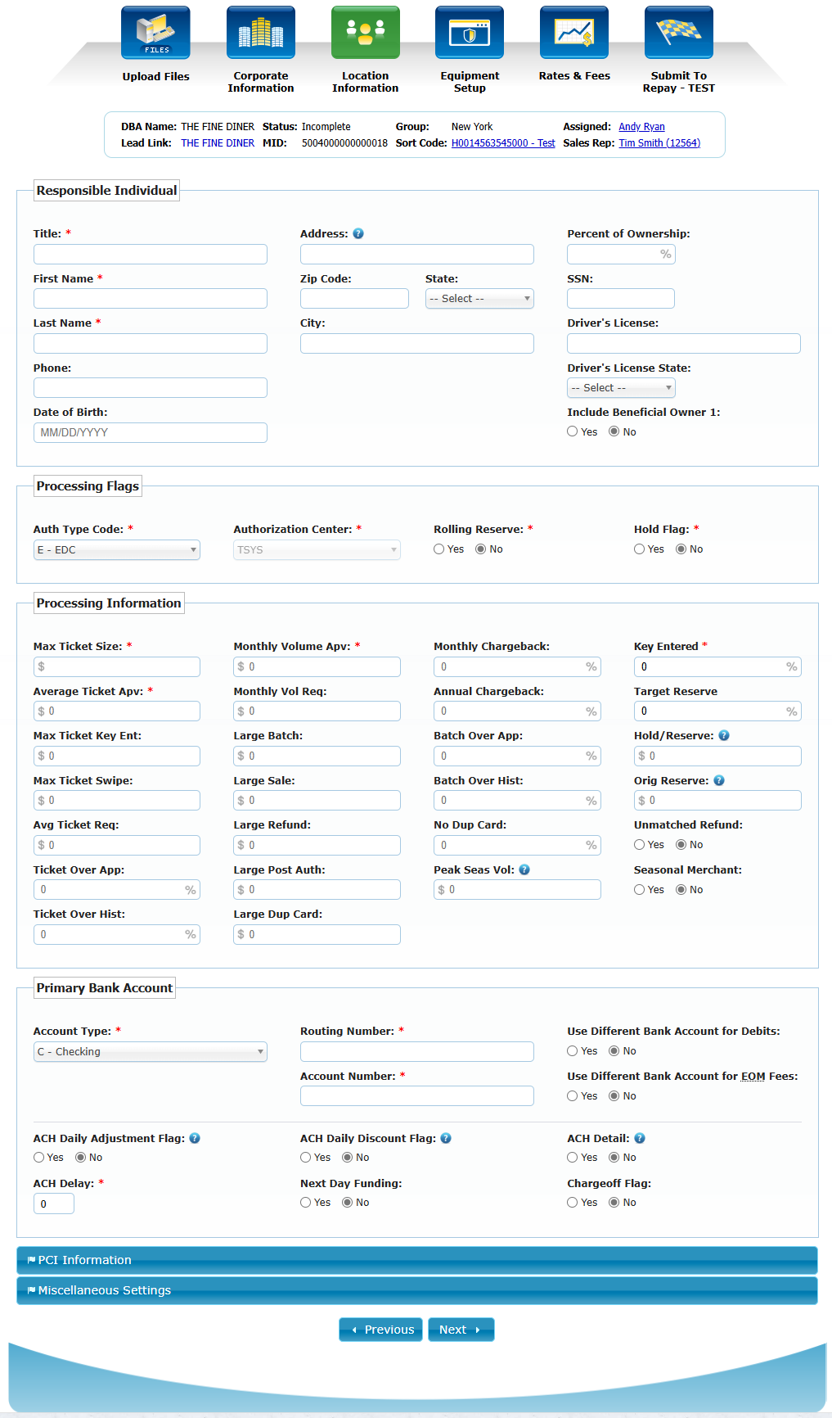
Task: Expand the Miscellaneous Settings section
Action: 417,1290
